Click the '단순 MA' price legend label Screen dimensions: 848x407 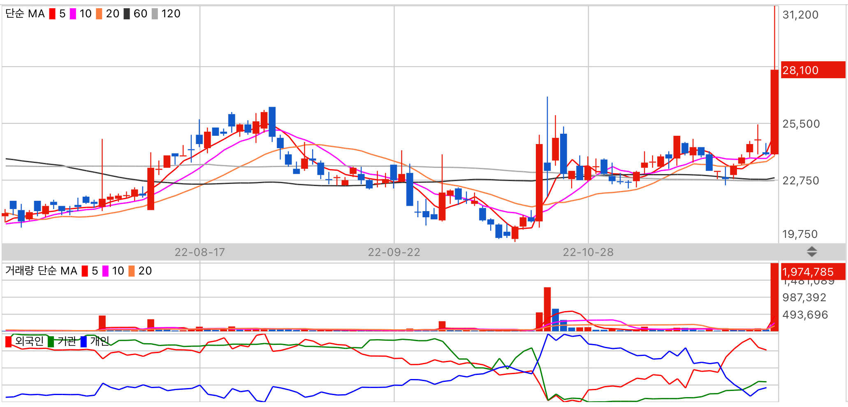coord(25,14)
